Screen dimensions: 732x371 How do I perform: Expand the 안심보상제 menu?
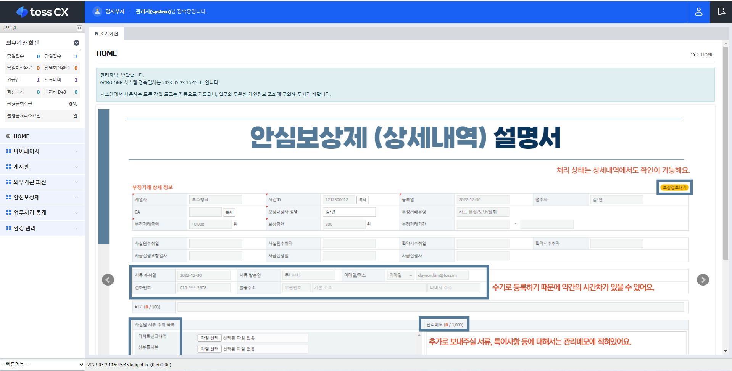[42, 198]
